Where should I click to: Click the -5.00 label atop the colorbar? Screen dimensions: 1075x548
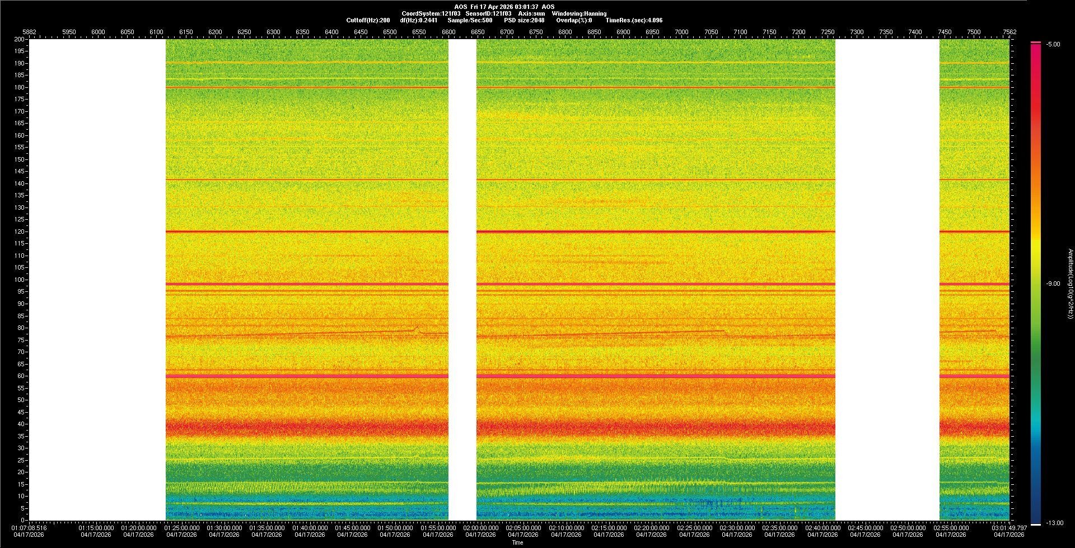[x=1053, y=45]
